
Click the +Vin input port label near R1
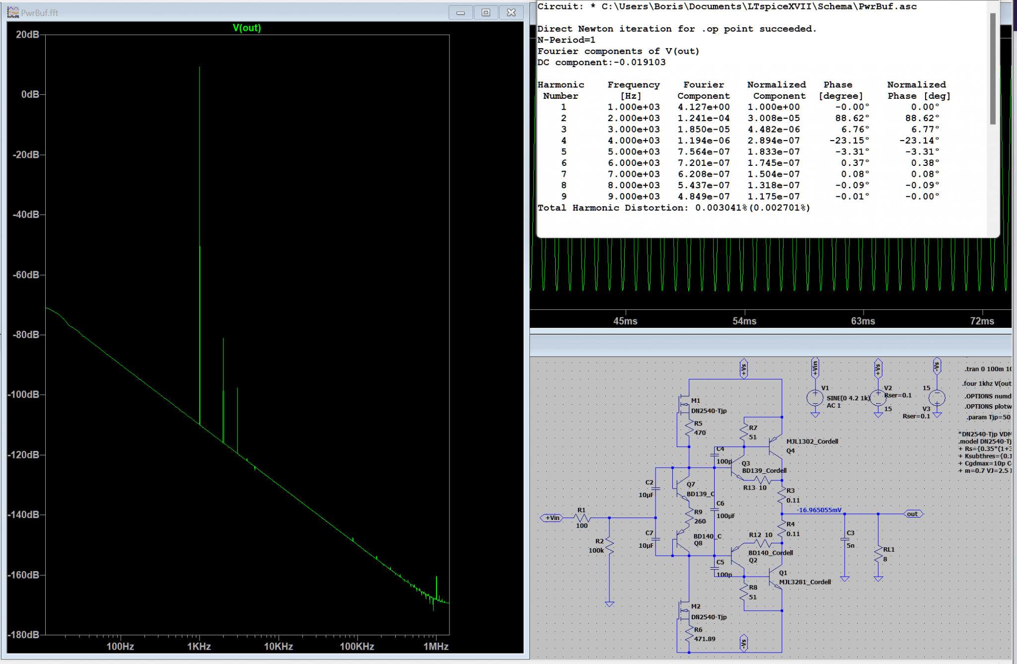point(552,517)
